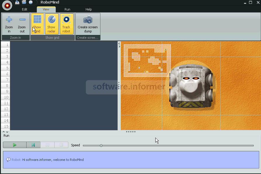Screen dimensions: 261x174
Task: Minimize the RoboMind window
Action: [x=245, y=3]
